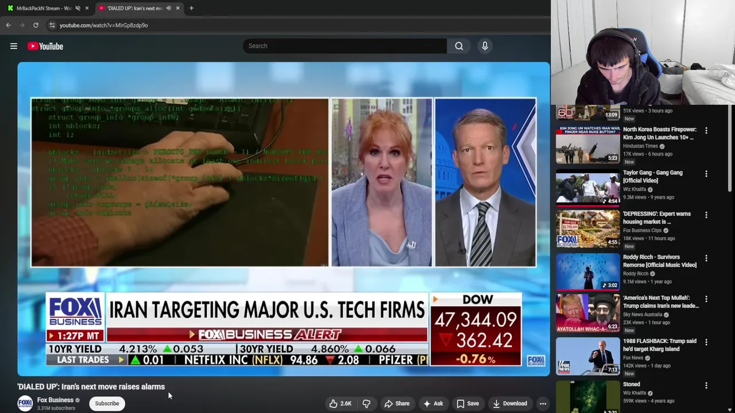The image size is (735, 413).
Task: Reload the current page
Action: pyautogui.click(x=36, y=25)
